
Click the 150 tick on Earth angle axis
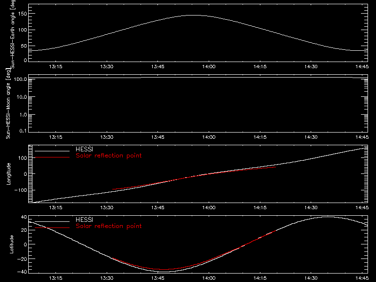coord(23,14)
